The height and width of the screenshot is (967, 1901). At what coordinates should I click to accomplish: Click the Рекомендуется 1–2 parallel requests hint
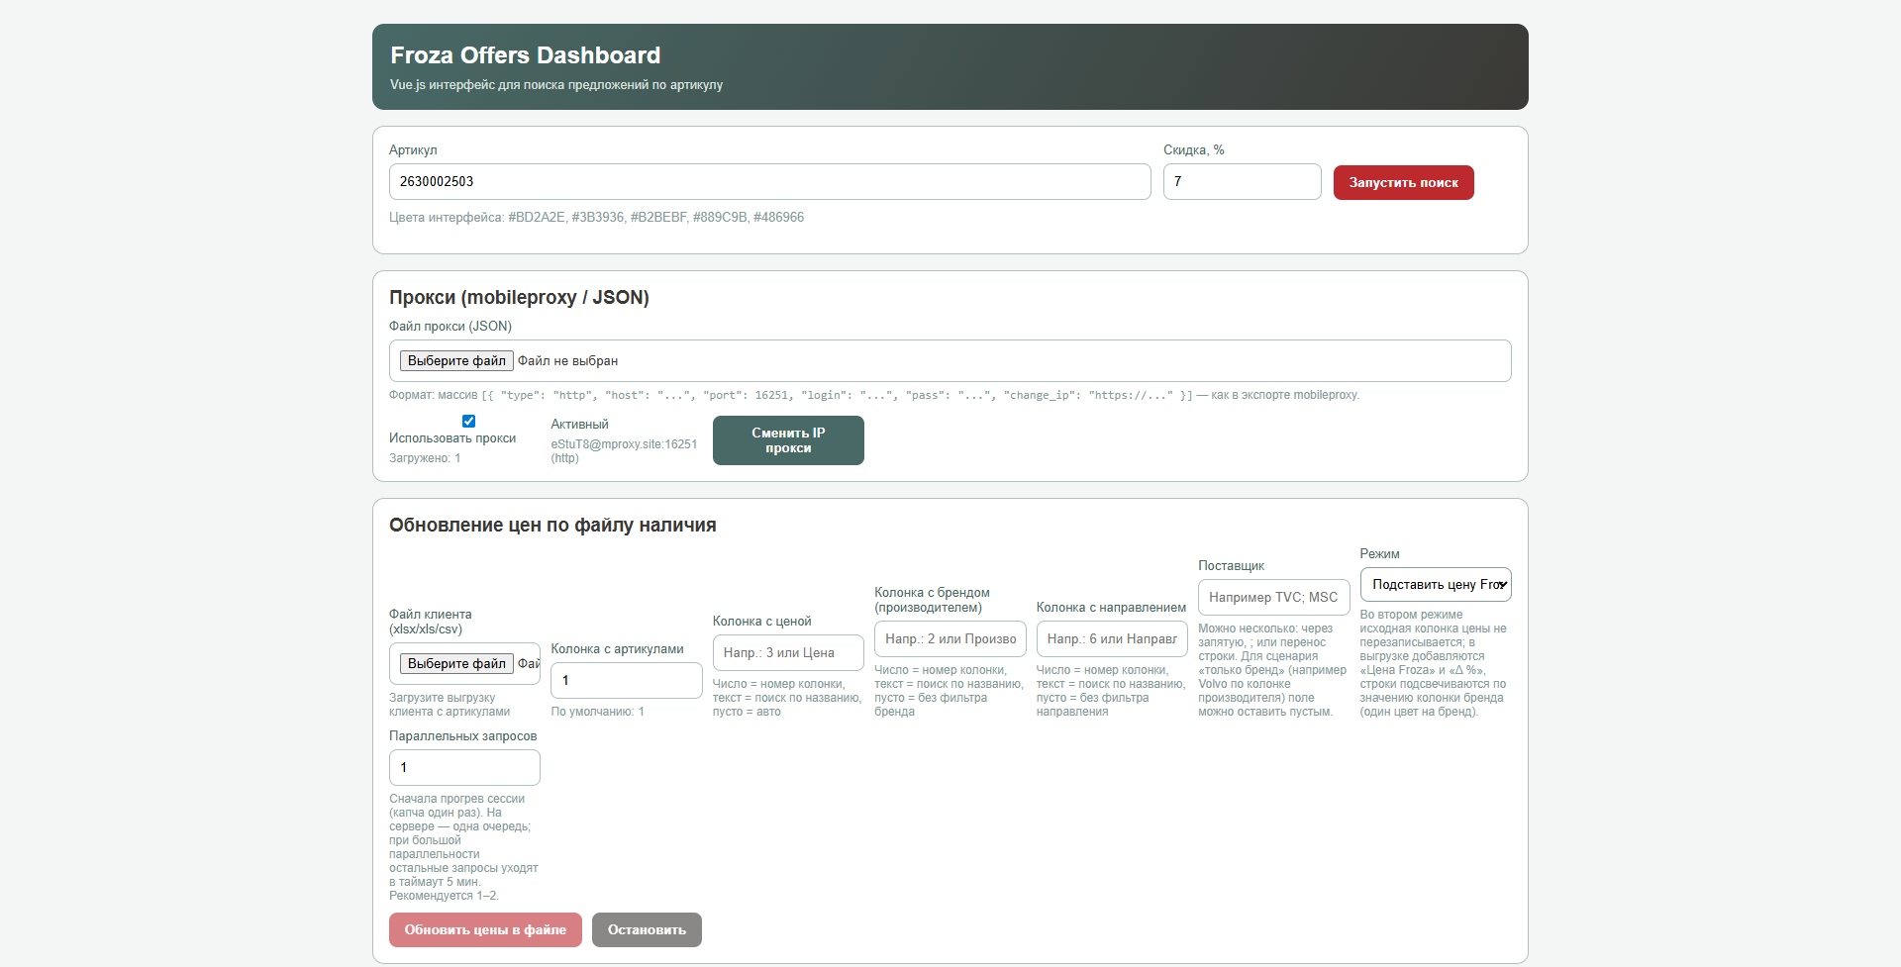pos(444,897)
